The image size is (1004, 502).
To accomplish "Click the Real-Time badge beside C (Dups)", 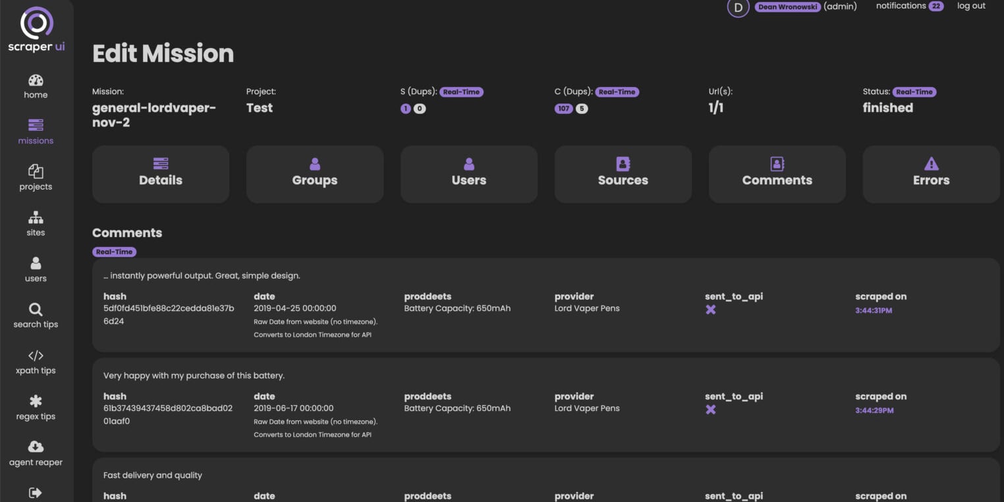I will [617, 92].
